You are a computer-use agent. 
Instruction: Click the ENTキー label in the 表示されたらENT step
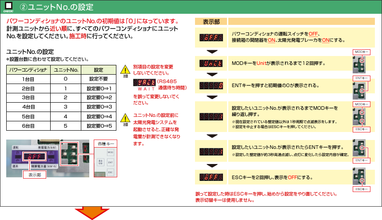(x=362, y=160)
